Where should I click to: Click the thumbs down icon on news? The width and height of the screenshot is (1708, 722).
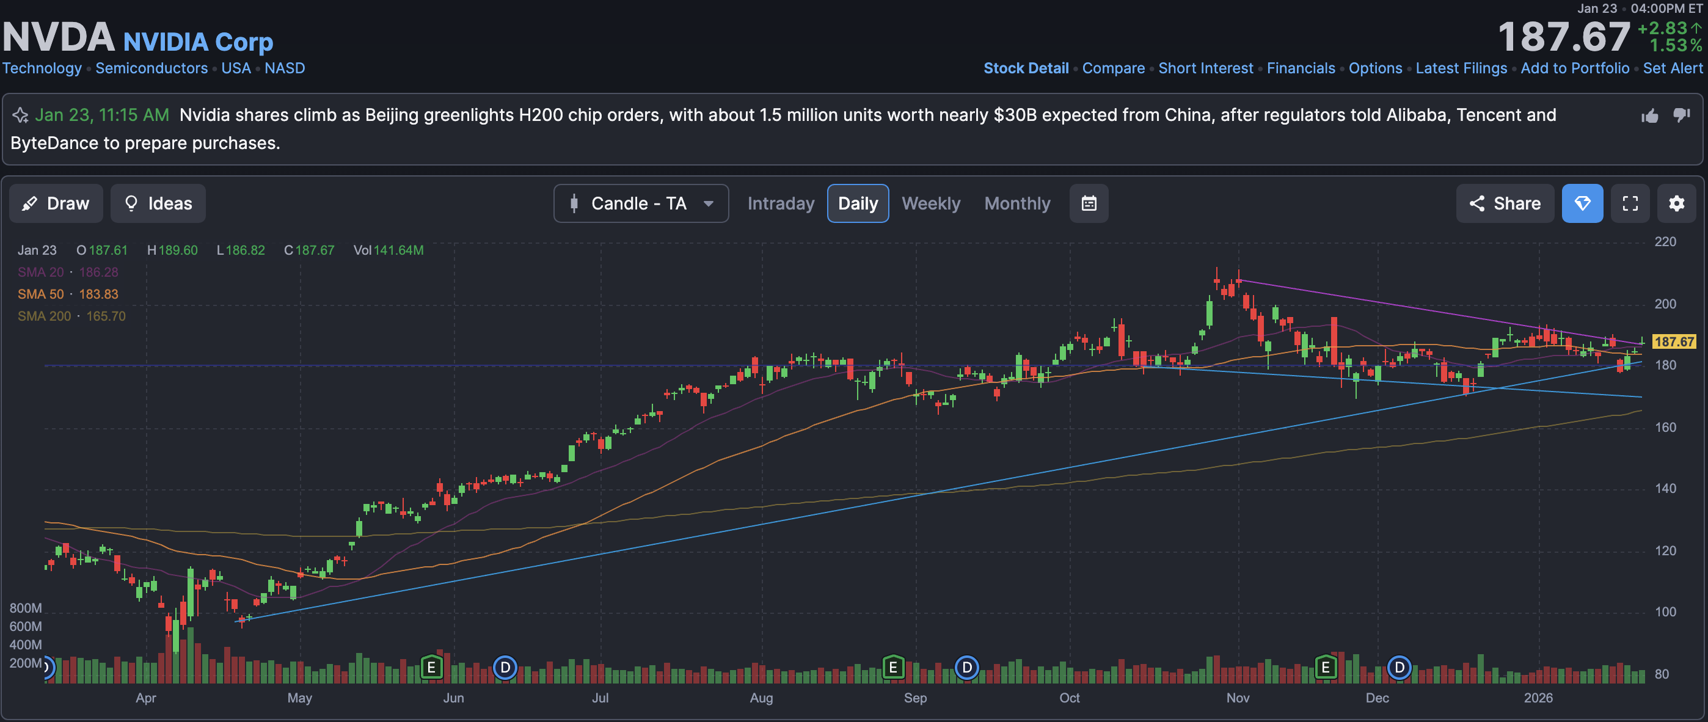pyautogui.click(x=1682, y=115)
